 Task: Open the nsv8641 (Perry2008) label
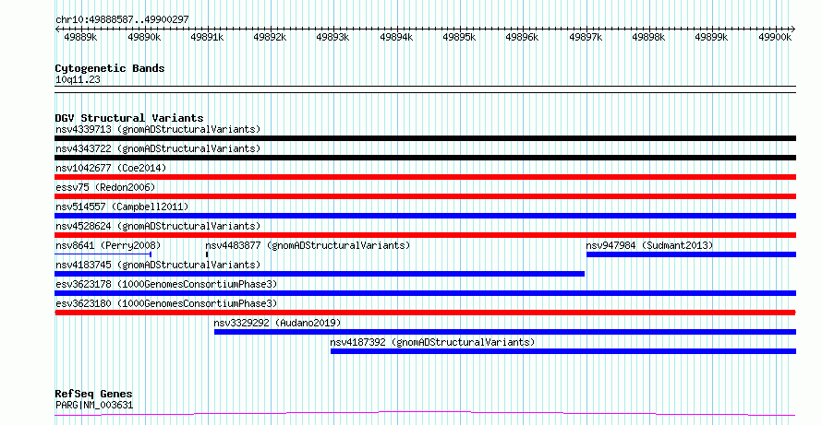coord(108,245)
